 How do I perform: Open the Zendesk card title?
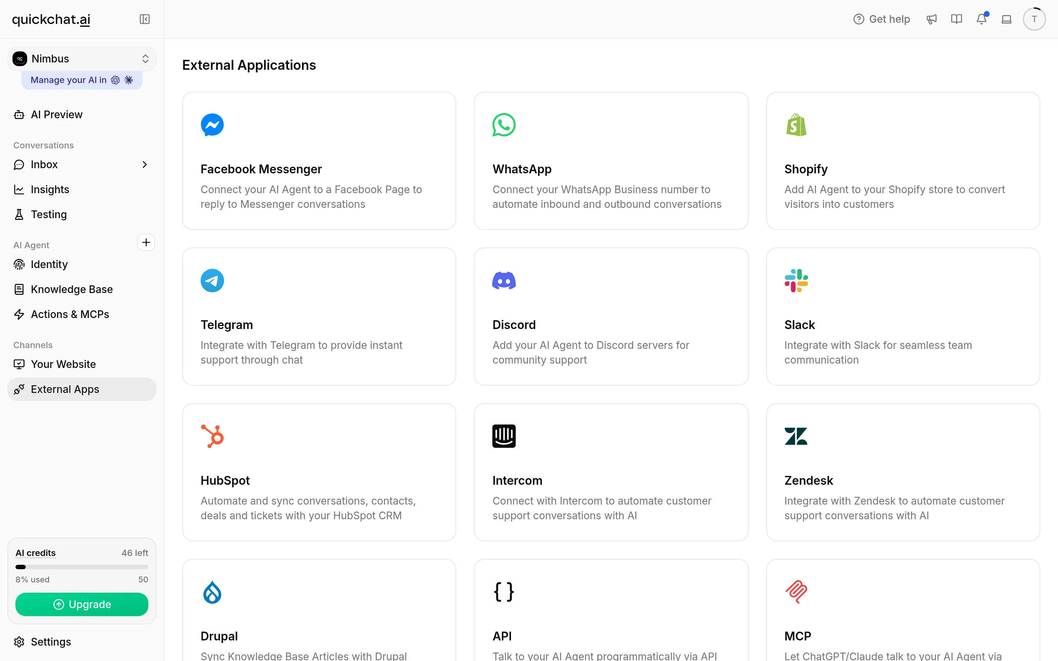[808, 480]
